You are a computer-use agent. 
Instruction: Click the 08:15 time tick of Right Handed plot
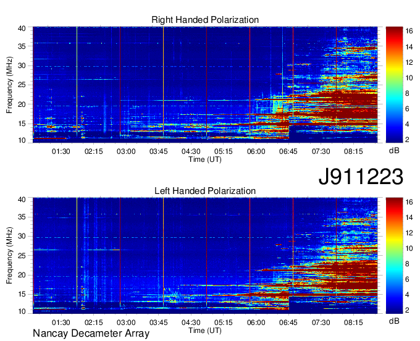353,151
